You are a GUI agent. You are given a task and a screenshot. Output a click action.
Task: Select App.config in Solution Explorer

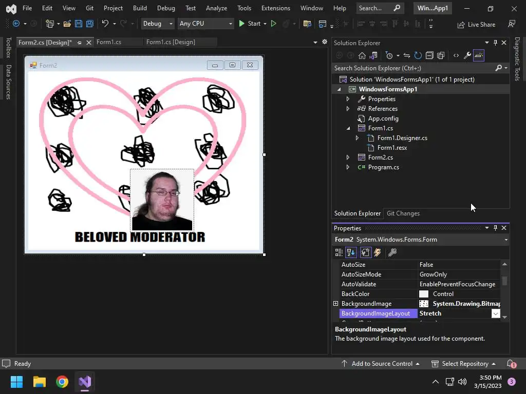[383, 119]
